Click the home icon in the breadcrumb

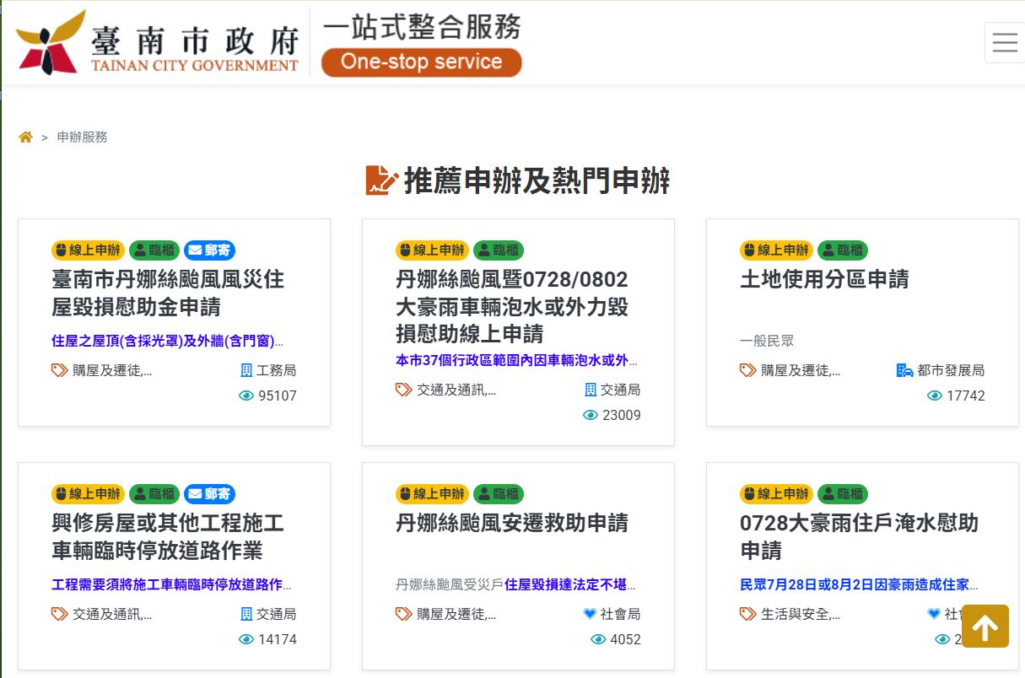tap(25, 136)
